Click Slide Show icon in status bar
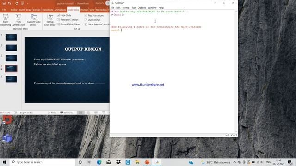The height and width of the screenshot is (166, 296). 104,113
